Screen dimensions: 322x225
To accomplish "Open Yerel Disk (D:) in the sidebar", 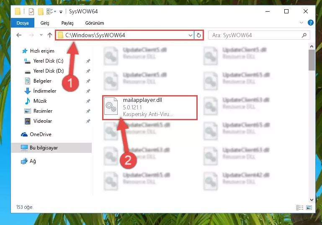I will [49, 71].
